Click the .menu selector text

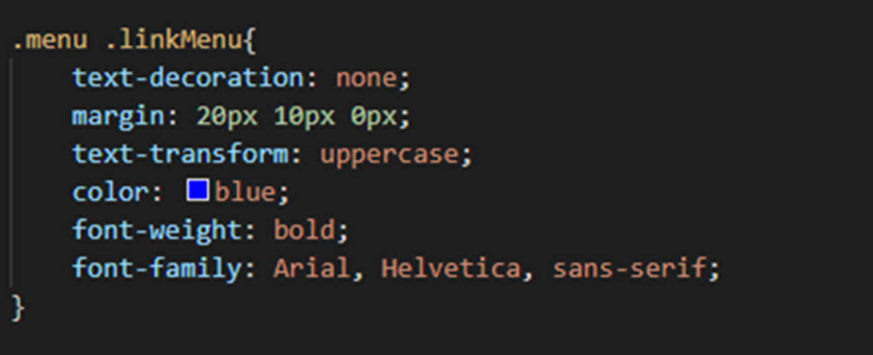[49, 40]
